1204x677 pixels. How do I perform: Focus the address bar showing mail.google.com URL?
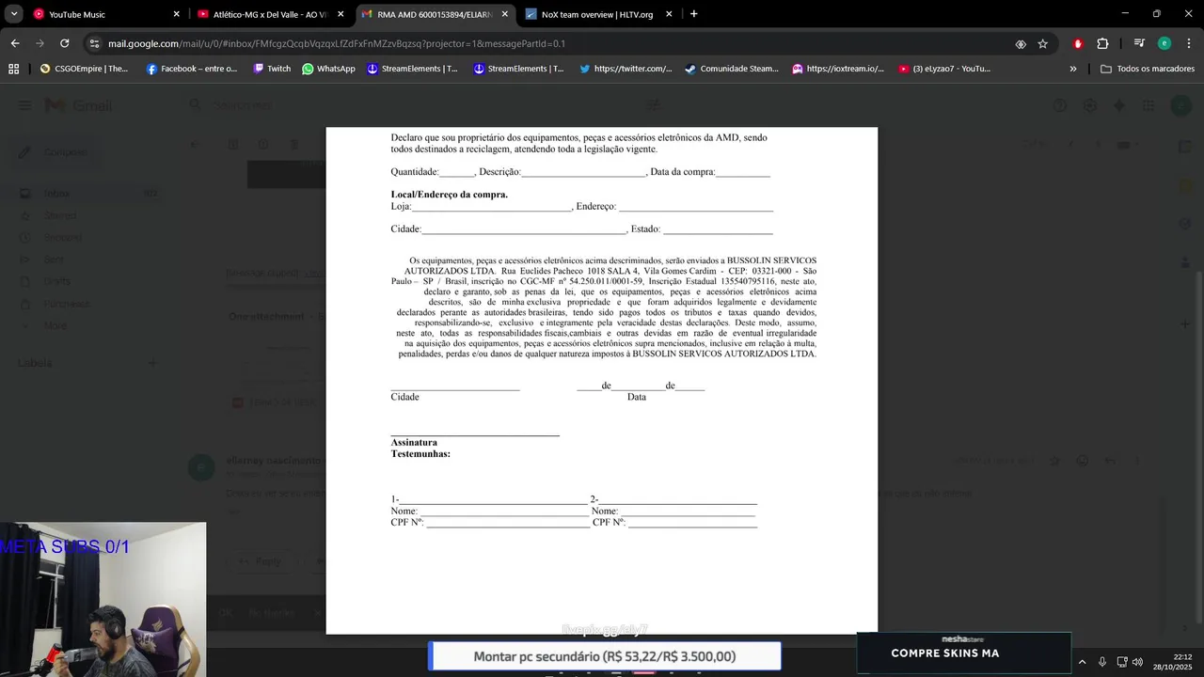coord(555,43)
